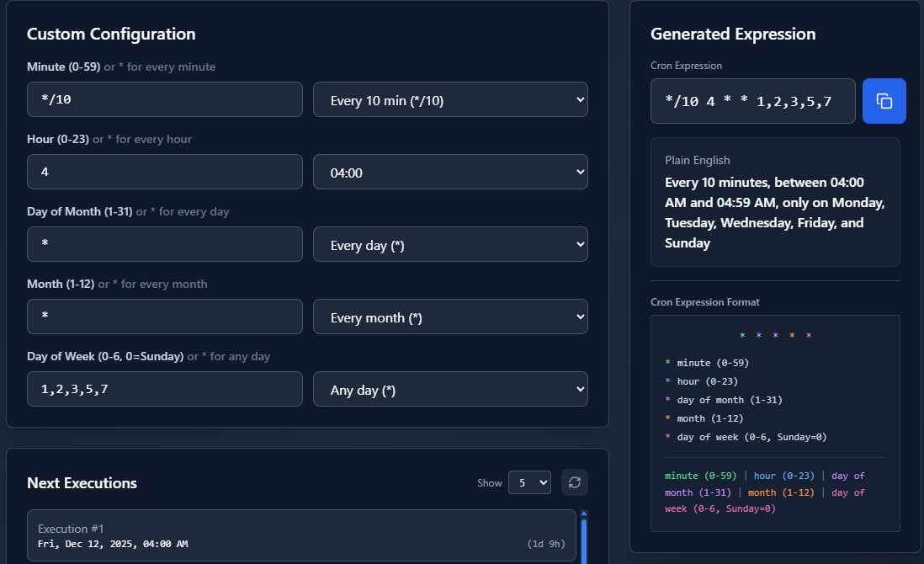Image resolution: width=924 pixels, height=564 pixels.
Task: Focus the Hour input field showing 4
Action: (165, 172)
